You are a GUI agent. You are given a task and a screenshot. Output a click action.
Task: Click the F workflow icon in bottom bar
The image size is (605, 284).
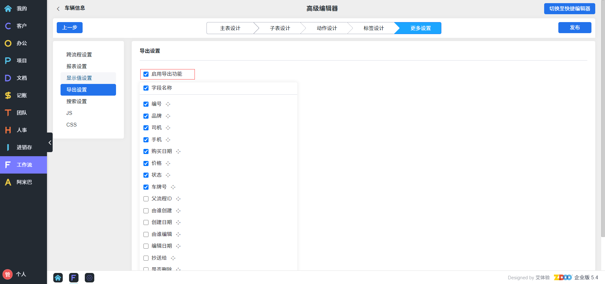73,278
